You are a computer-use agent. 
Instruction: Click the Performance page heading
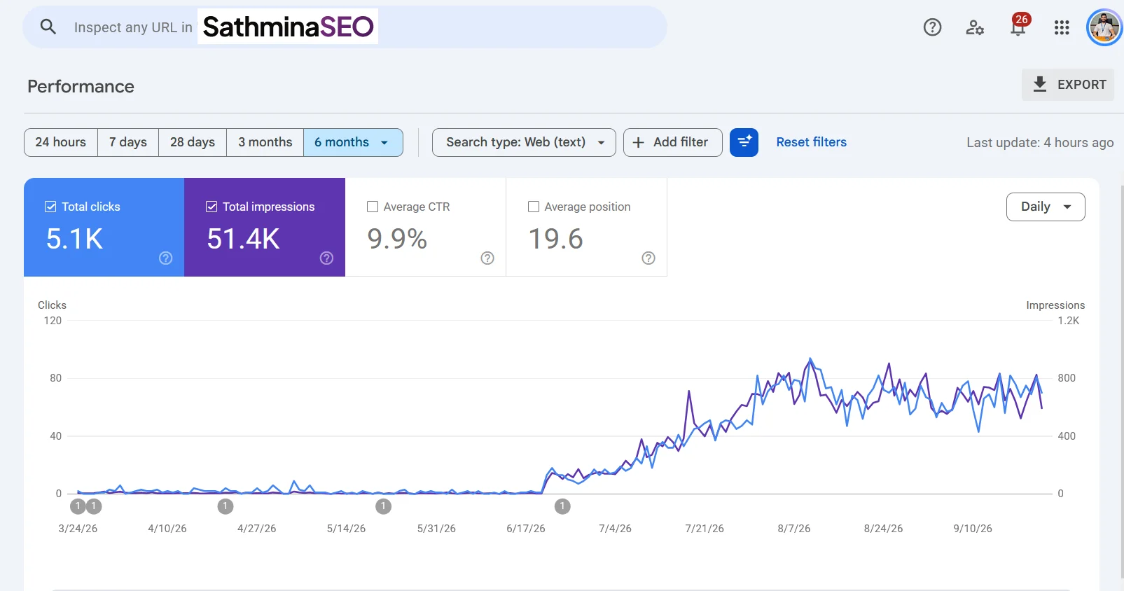pos(81,86)
